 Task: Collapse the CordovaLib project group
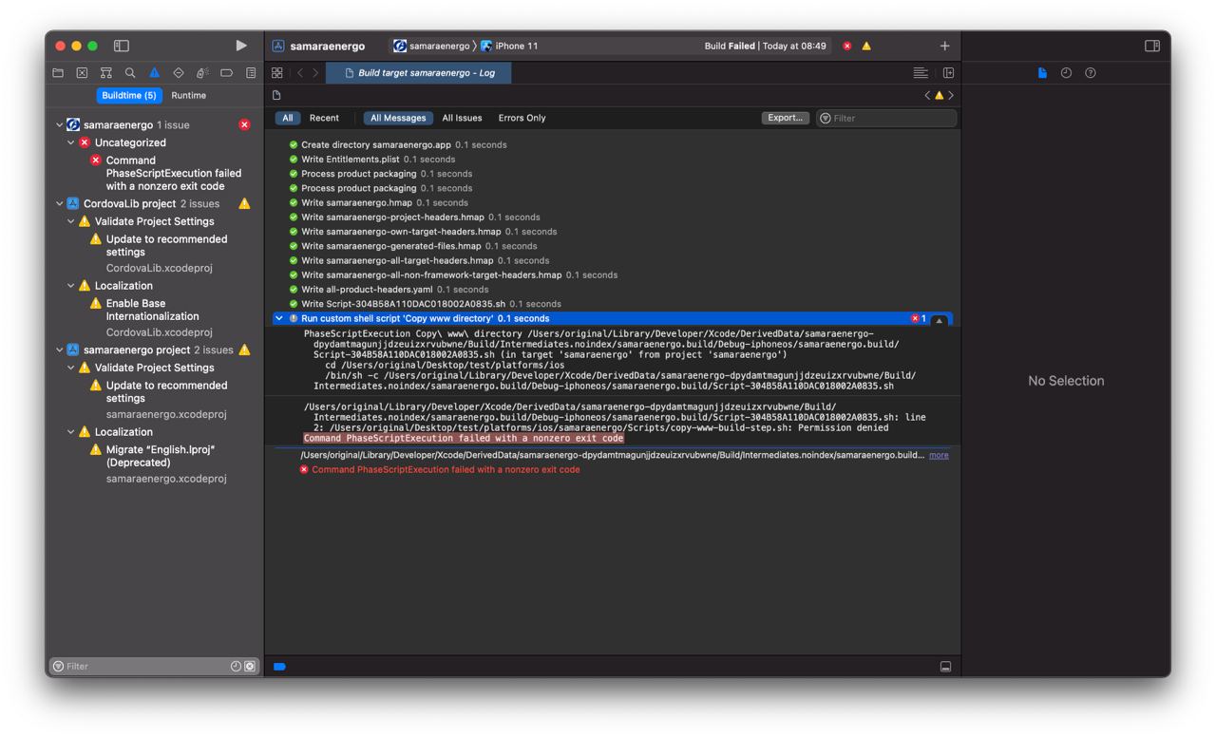coord(59,203)
